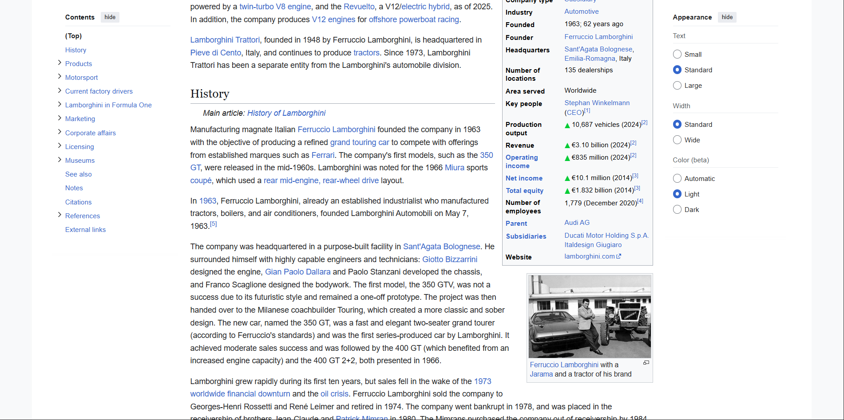Screen dimensions: 844x420
Task: Open the (CEO) link in Key people
Action: [x=574, y=113]
